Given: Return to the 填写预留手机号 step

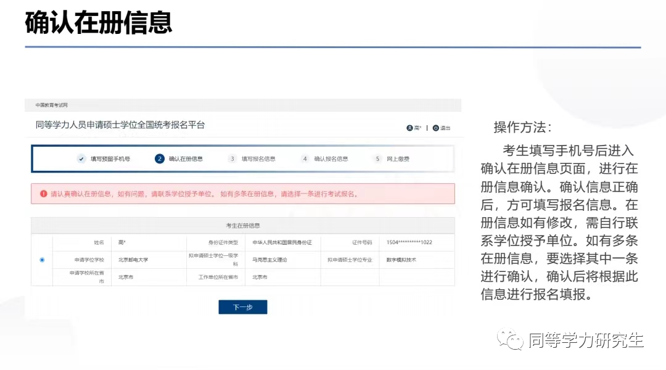Looking at the screenshot, I should (110, 158).
